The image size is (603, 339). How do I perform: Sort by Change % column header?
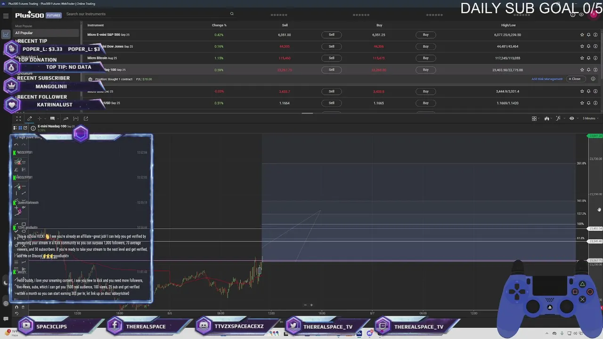219,25
